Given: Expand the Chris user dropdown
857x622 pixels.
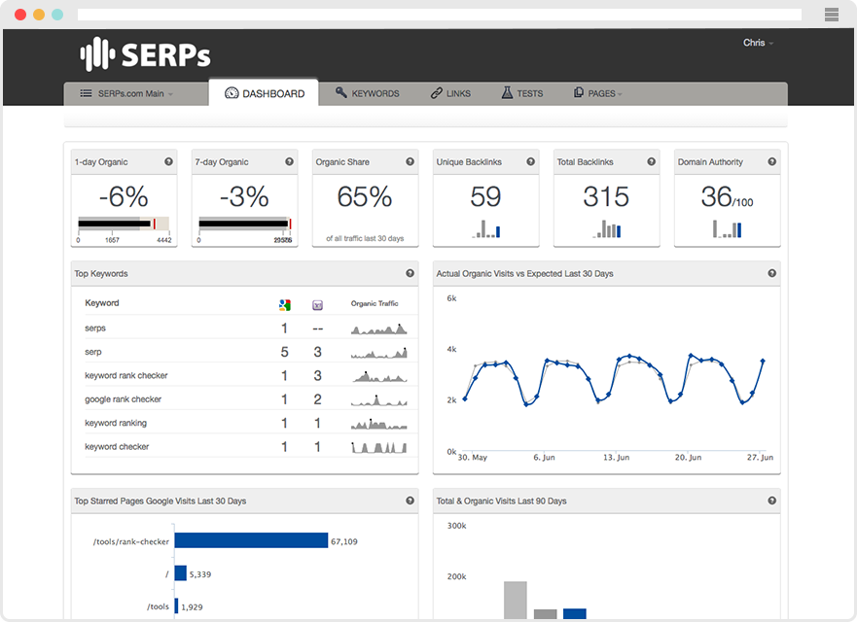Looking at the screenshot, I should pyautogui.click(x=758, y=43).
